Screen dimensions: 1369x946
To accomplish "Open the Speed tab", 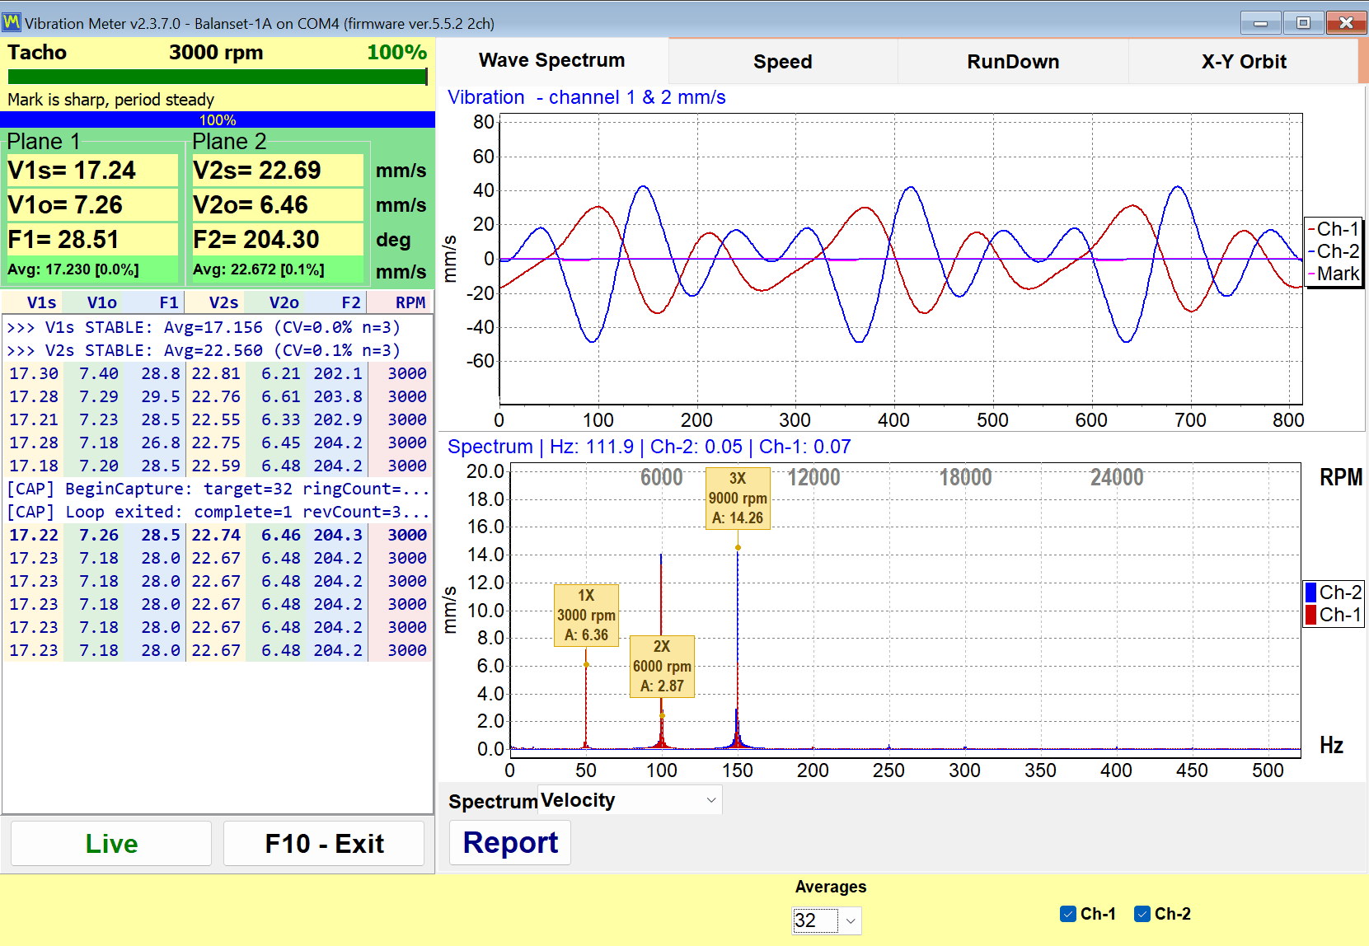I will click(x=782, y=62).
